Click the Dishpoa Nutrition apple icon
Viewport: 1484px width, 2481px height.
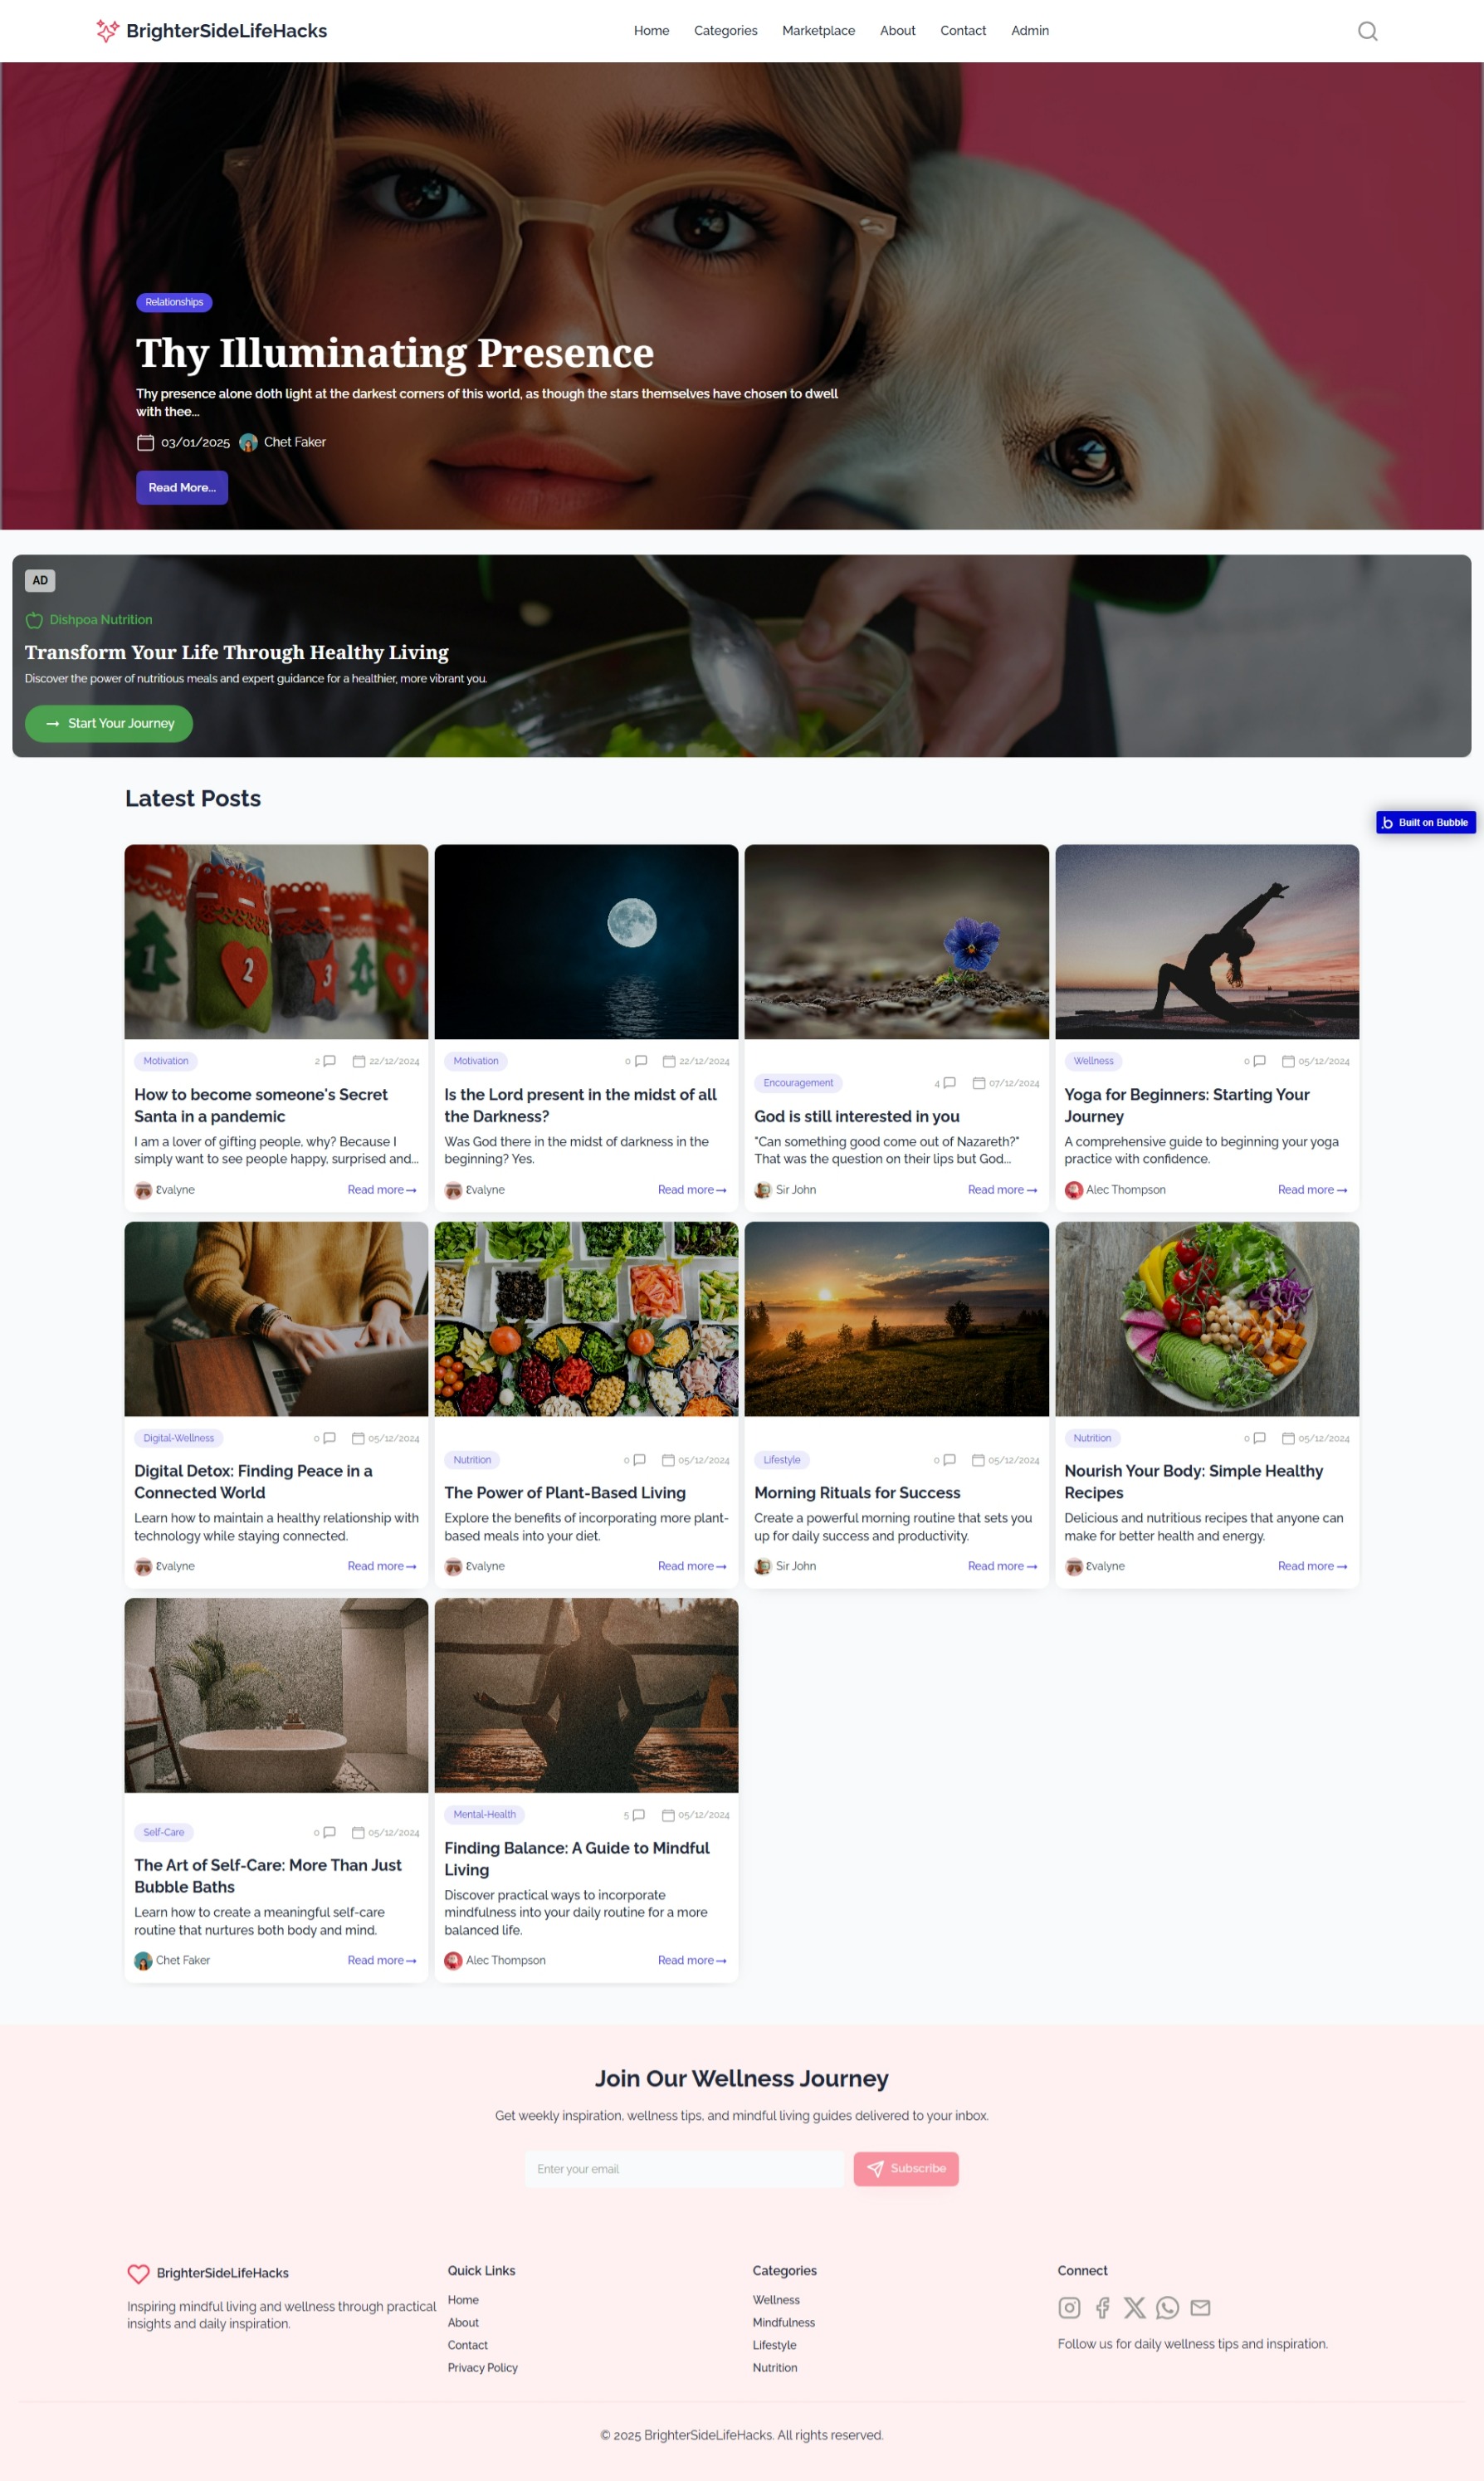(x=34, y=620)
